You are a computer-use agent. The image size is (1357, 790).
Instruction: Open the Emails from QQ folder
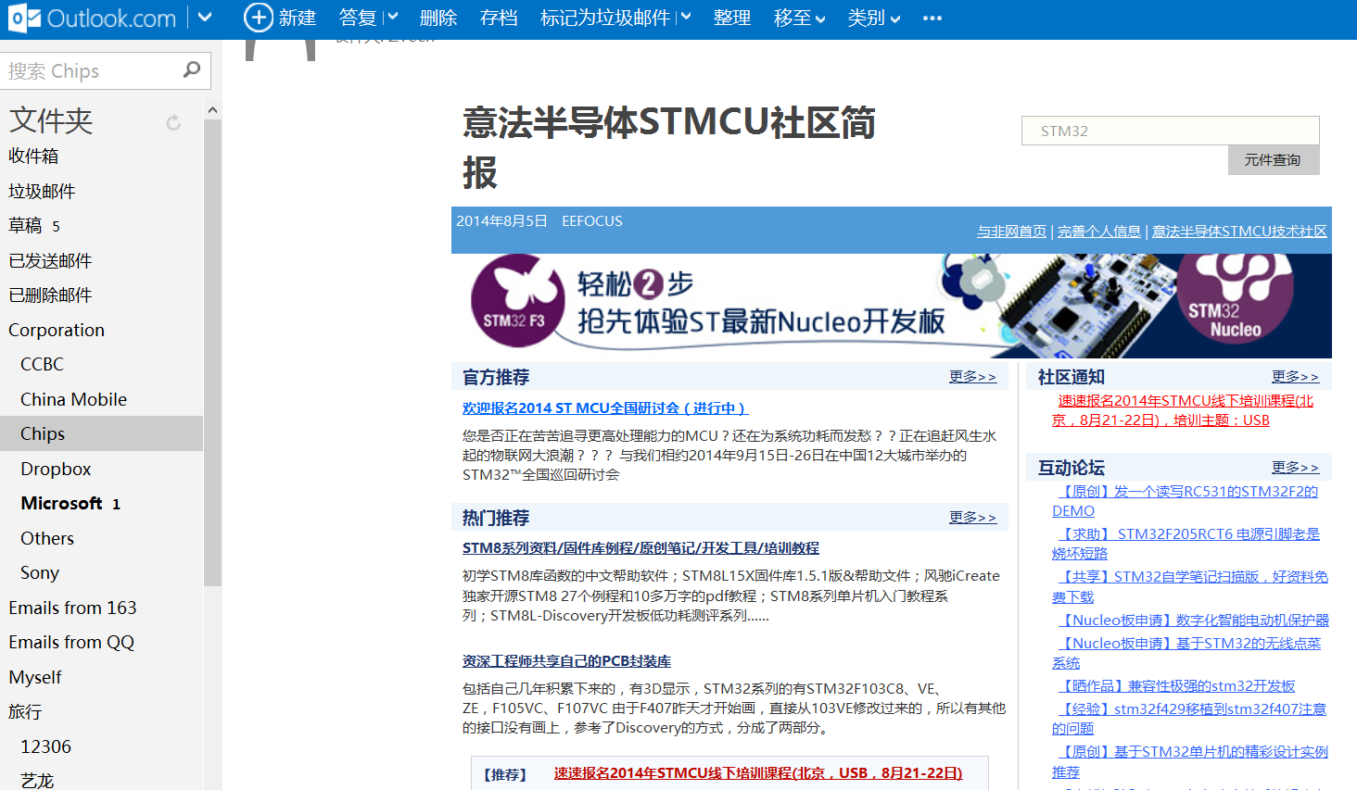point(71,642)
